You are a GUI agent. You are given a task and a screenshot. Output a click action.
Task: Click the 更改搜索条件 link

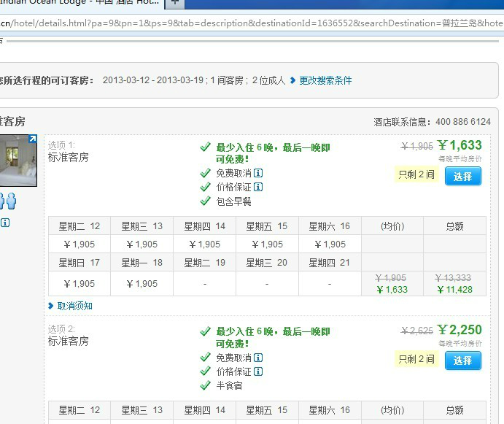pos(325,80)
